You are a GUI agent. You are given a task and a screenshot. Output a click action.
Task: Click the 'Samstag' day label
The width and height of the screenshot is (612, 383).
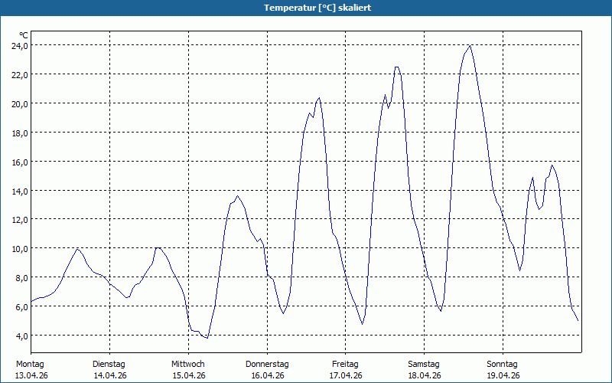pos(424,364)
